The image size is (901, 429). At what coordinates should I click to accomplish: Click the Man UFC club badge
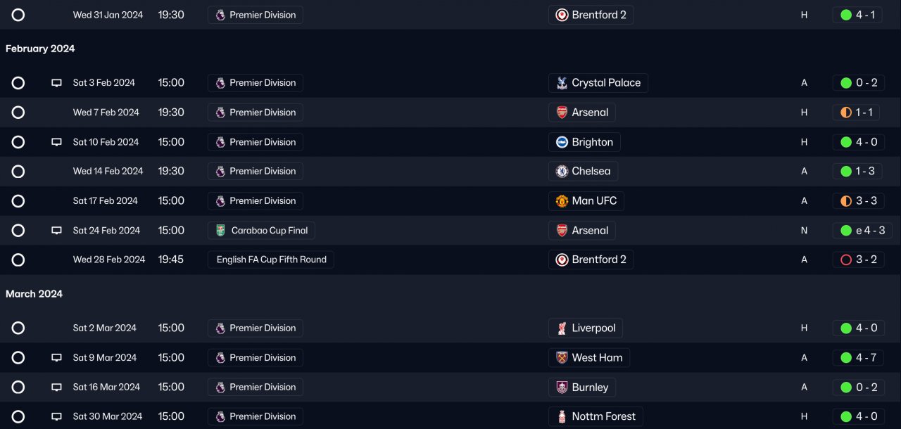[x=562, y=201]
